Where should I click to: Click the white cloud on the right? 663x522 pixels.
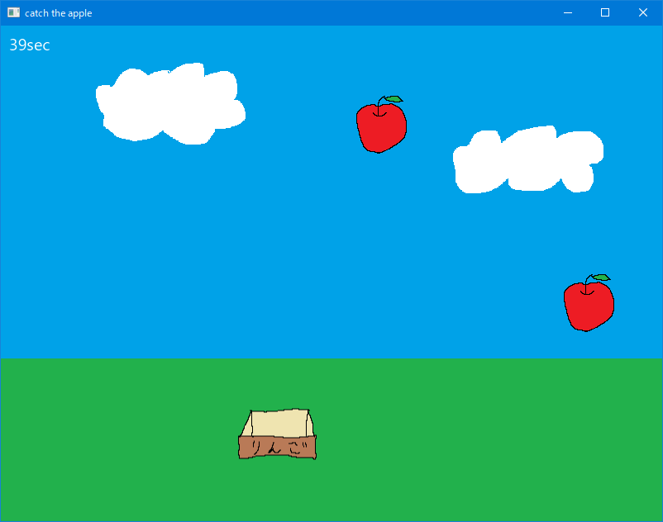(x=527, y=160)
